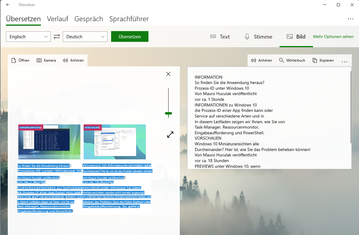Minimize the Übersetzer window
This screenshot has height=235, width=359.
pyautogui.click(x=325, y=5)
